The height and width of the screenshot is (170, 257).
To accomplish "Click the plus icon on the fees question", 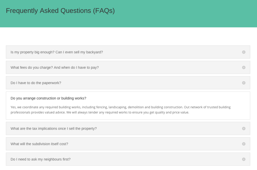I will tap(244, 67).
